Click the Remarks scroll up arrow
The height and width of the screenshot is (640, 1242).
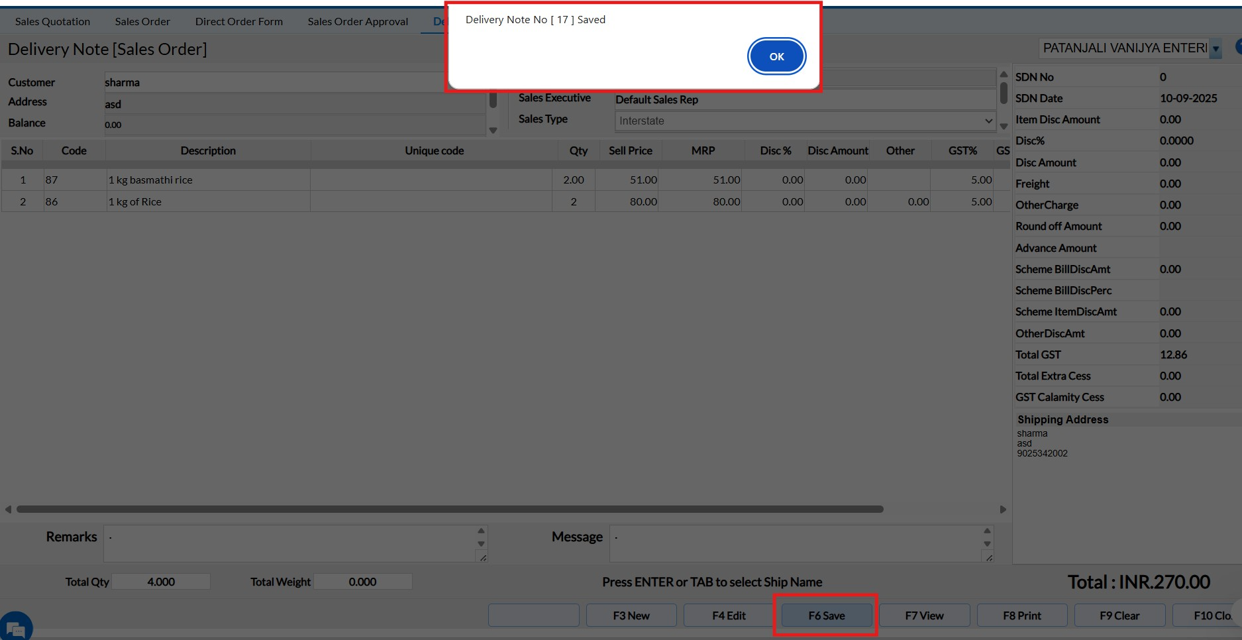[482, 531]
